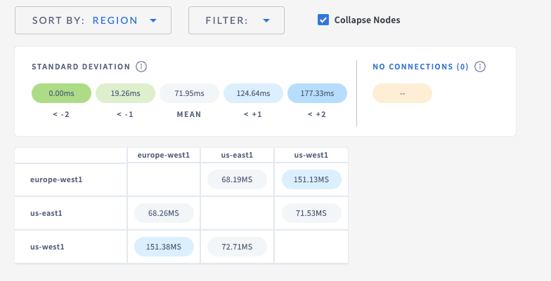Screen dimensions: 551x281
Task: Click the No Connections info icon
Action: (x=480, y=67)
